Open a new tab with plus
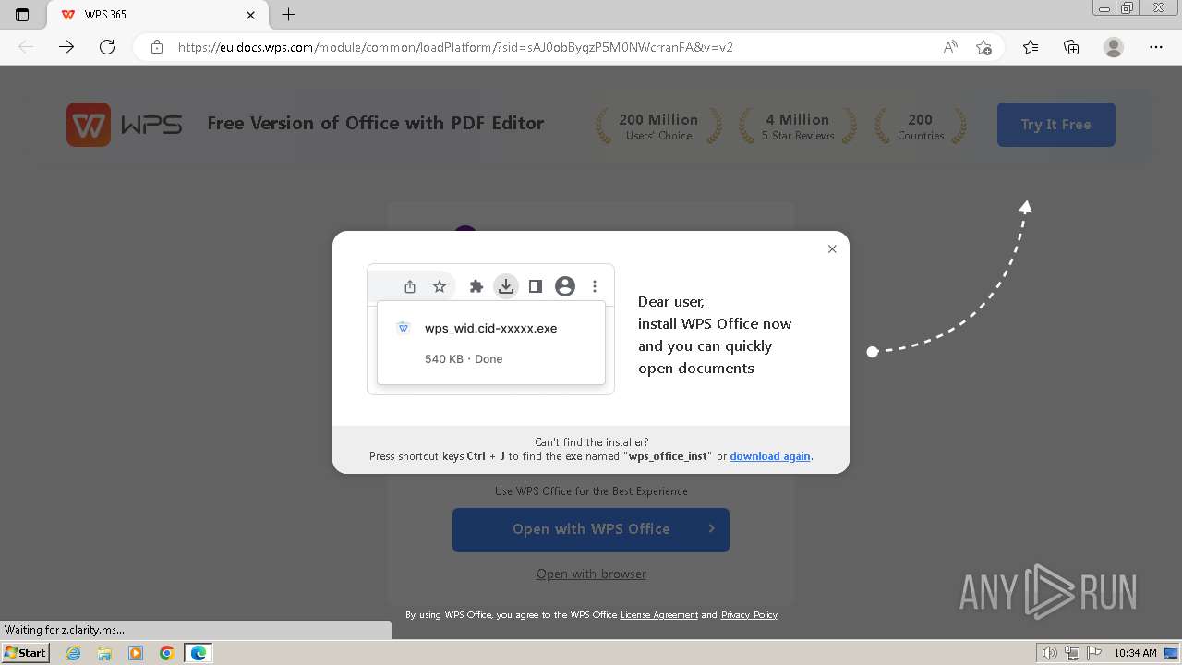This screenshot has height=665, width=1182. 289,15
